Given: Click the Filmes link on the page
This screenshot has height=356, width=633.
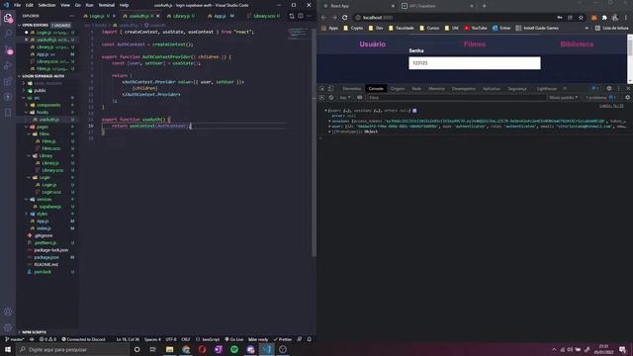Looking at the screenshot, I should click(475, 44).
